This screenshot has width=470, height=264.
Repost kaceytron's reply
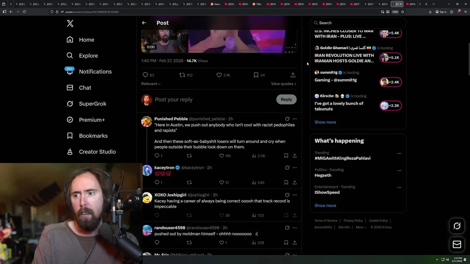pyautogui.click(x=189, y=182)
